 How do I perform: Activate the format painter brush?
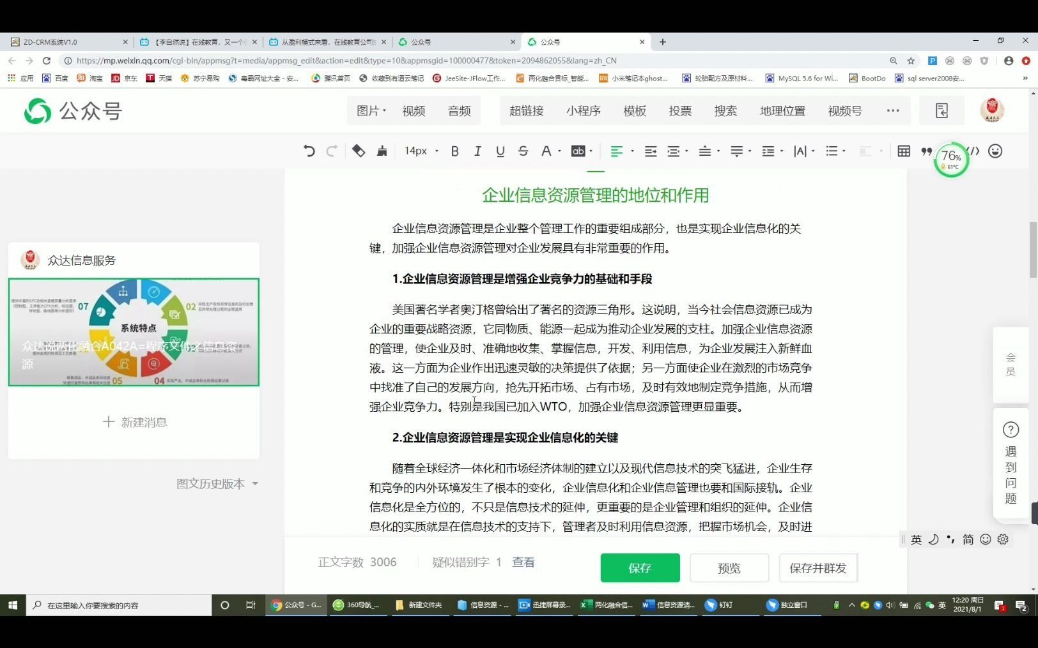point(382,151)
